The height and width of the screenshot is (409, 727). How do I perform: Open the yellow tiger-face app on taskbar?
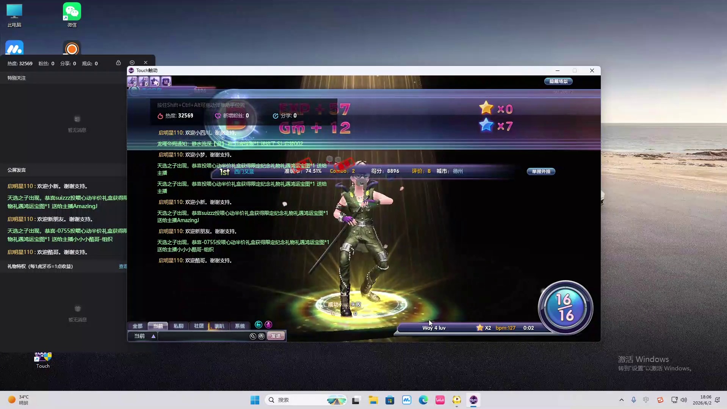[x=457, y=400]
